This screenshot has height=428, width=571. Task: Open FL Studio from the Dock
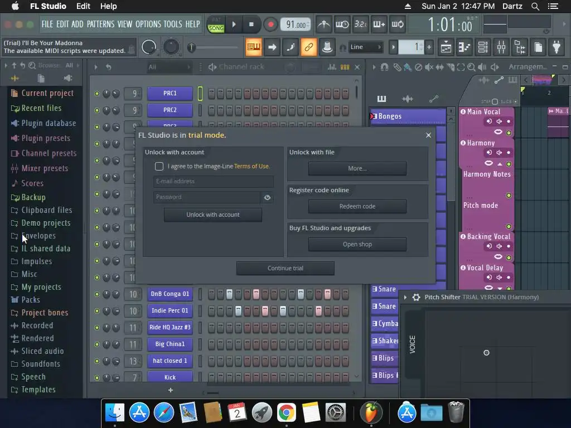tap(371, 412)
